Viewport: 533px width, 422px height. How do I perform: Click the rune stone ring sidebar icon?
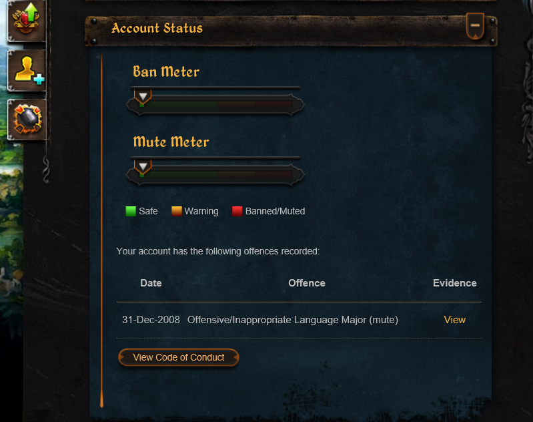[27, 120]
